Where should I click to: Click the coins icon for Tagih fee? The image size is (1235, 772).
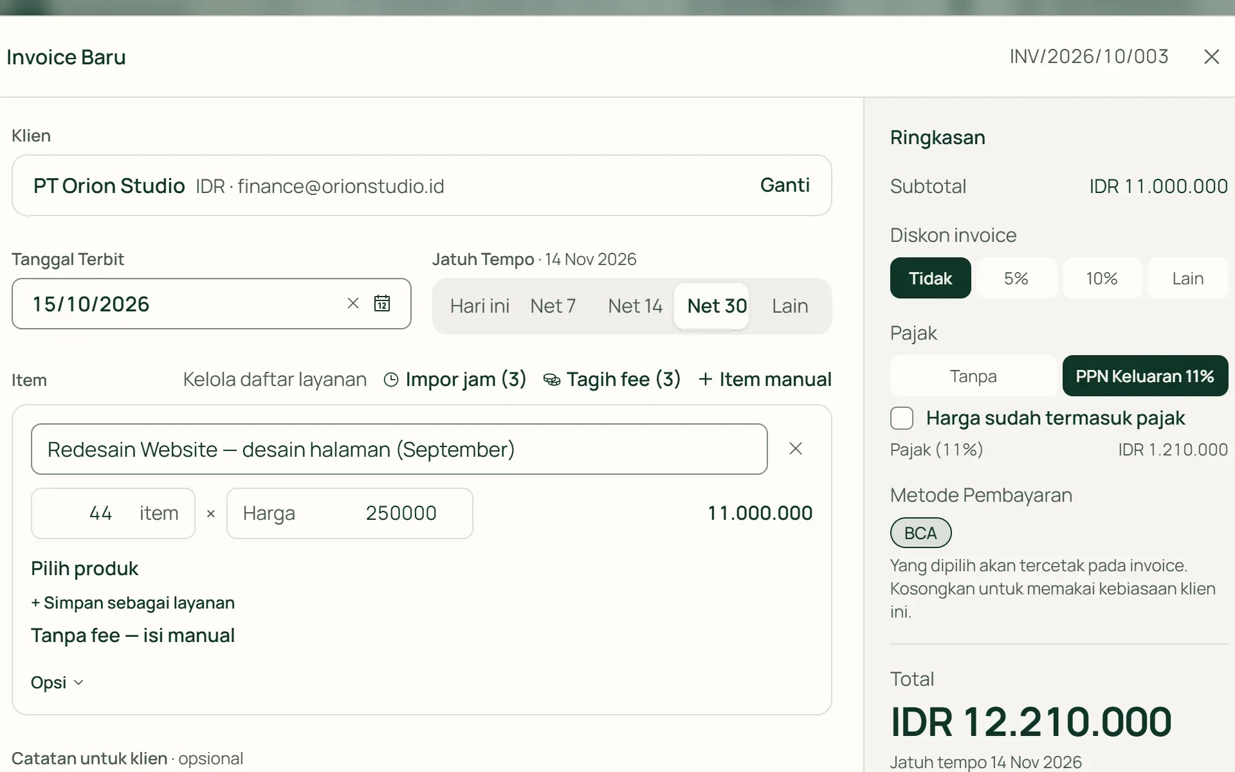pos(552,380)
